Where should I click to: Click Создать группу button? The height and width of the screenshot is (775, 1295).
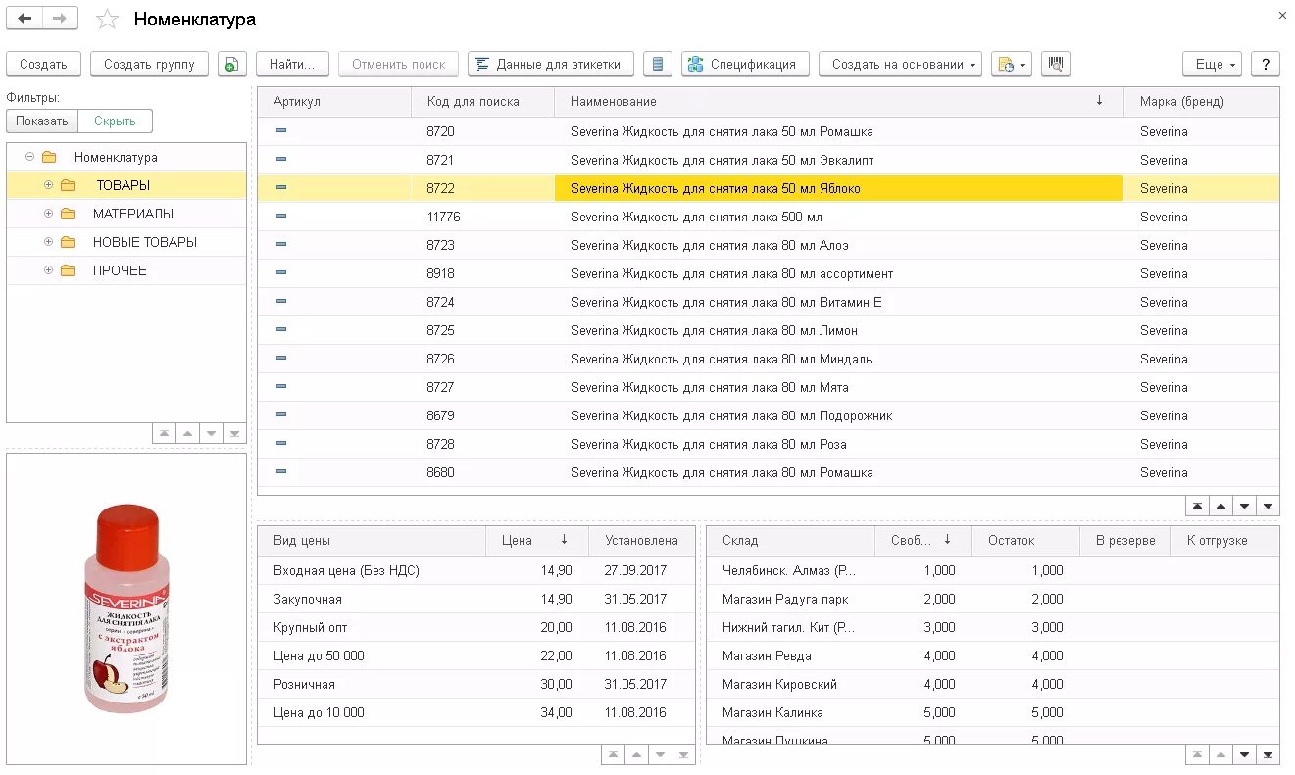(149, 64)
